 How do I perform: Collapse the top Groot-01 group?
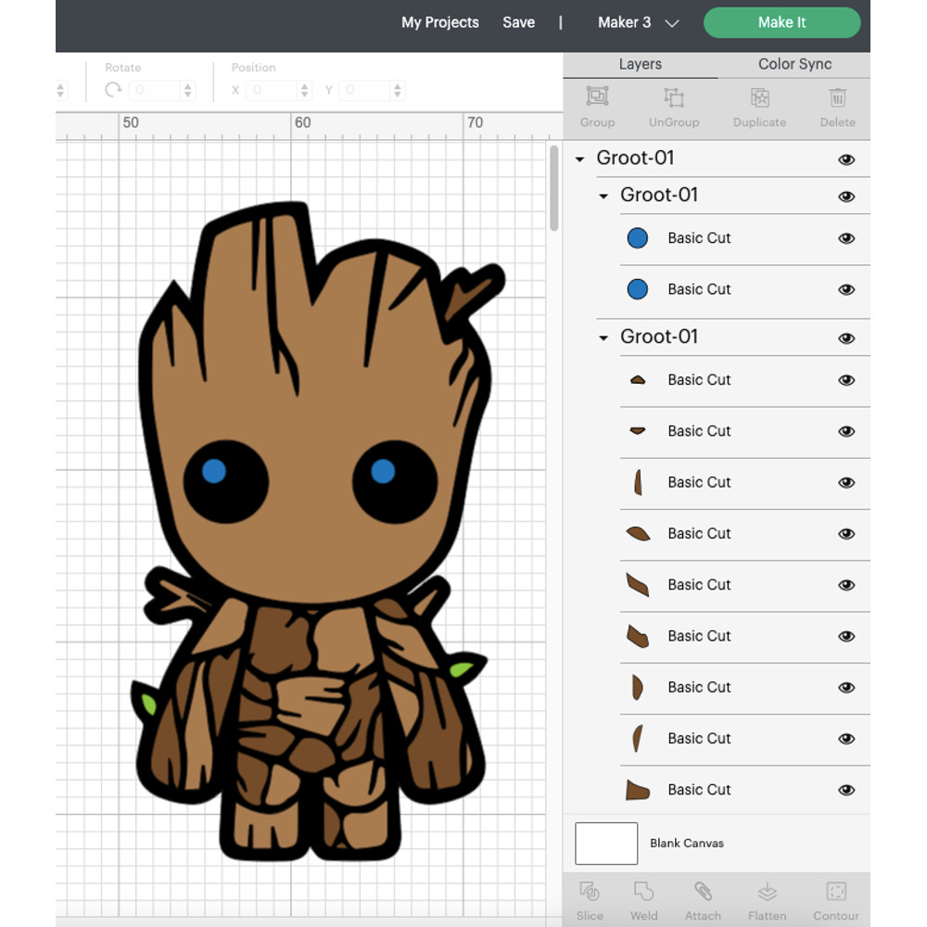coord(580,159)
